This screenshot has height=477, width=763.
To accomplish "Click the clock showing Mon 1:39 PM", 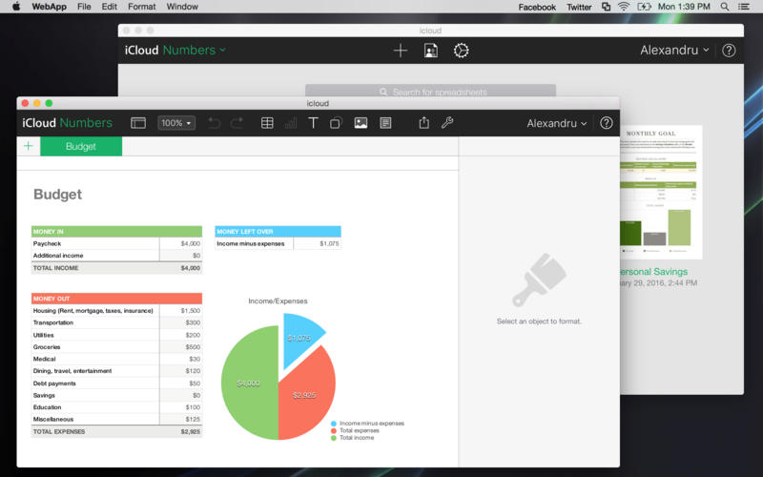I will 684,7.
